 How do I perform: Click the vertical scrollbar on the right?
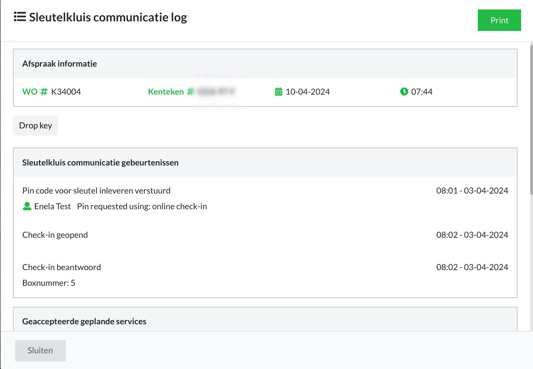point(530,119)
